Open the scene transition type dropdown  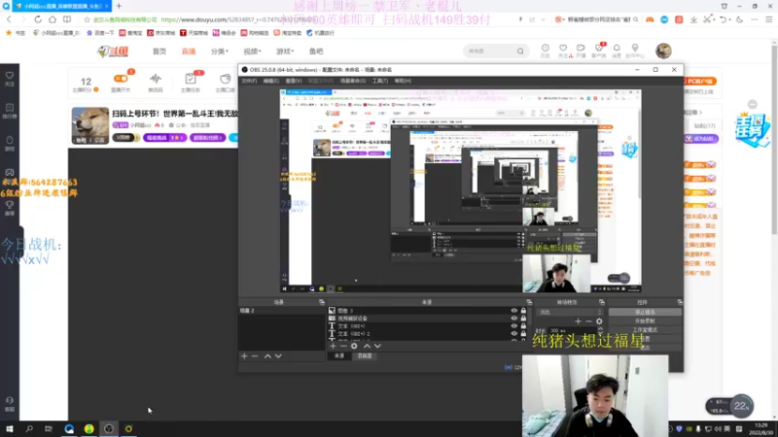click(x=571, y=312)
